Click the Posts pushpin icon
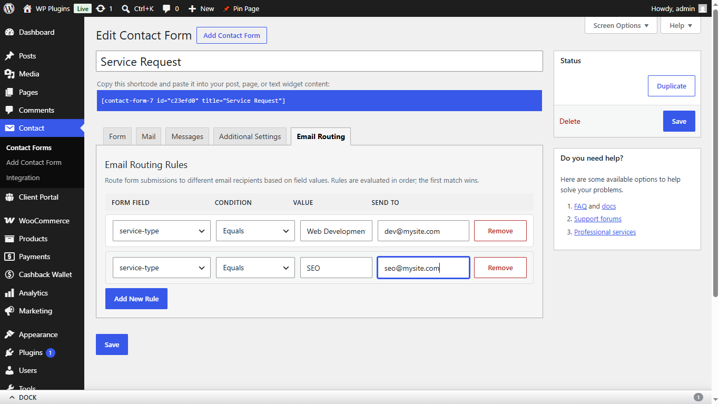This screenshot has height=404, width=719. point(9,56)
